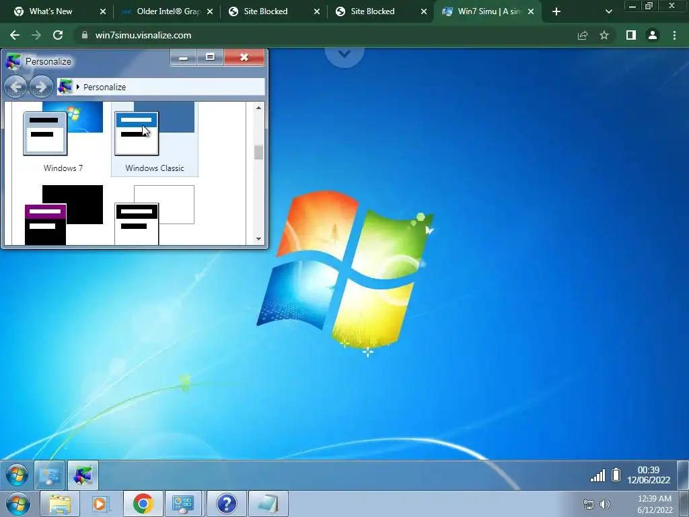Go forward in Chrome
Image resolution: width=689 pixels, height=517 pixels.
click(36, 35)
